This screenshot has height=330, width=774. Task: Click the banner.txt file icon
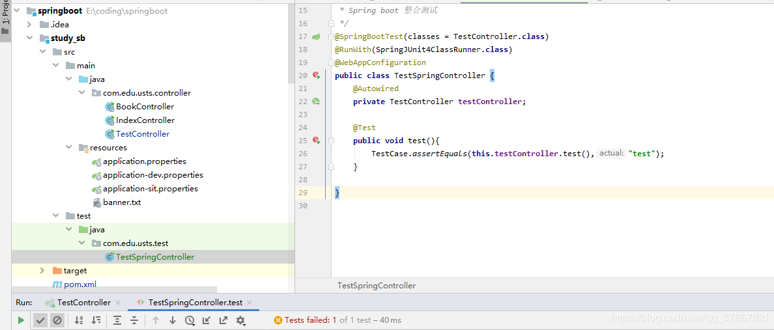(96, 202)
